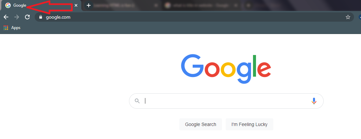Open the Apps shortcut label

[16, 28]
